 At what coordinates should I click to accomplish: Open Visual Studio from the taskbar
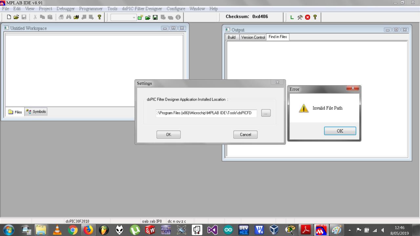coord(213,230)
